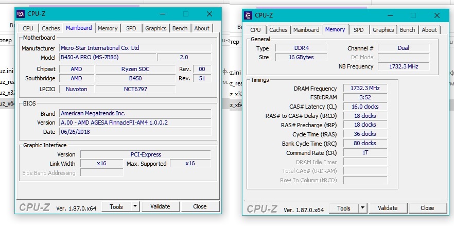The height and width of the screenshot is (227, 454).
Task: Click Model field B450-A PRO (MS-7B86)
Action: [108, 57]
